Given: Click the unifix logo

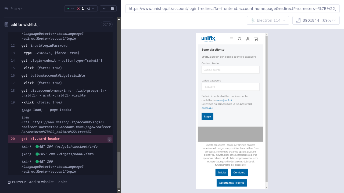Looking at the screenshot, I should (208, 39).
